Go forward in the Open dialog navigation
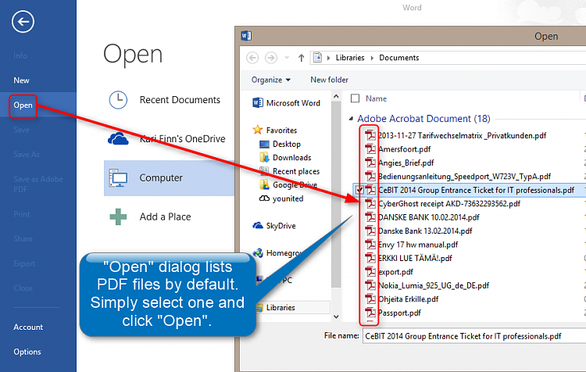 click(271, 58)
